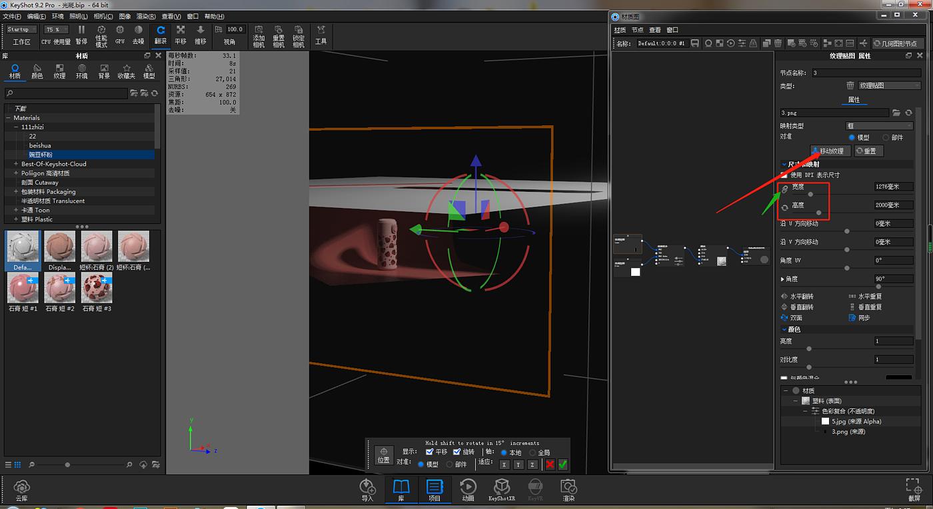Click green checkmark to confirm move
The width and height of the screenshot is (933, 509).
(x=562, y=464)
